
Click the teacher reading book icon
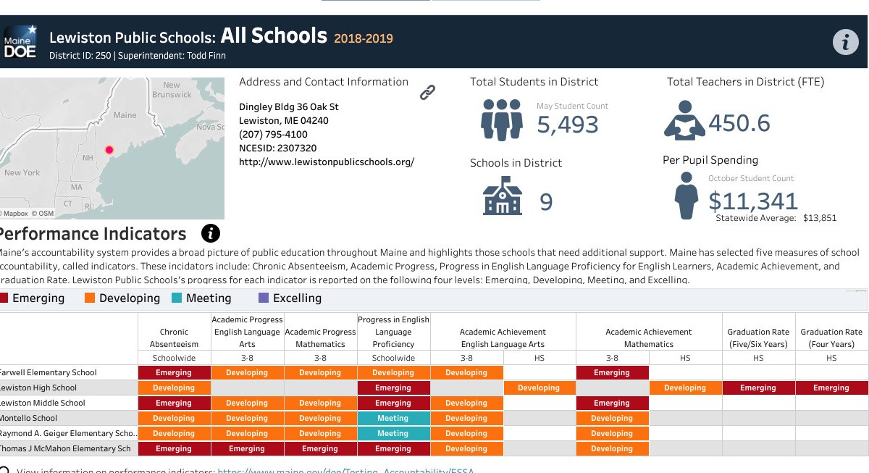(684, 120)
